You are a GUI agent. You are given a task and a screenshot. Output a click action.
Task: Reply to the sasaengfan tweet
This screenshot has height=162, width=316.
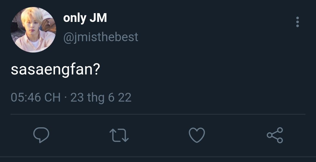41,135
